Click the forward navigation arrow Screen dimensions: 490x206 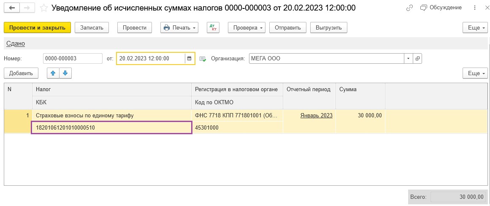tap(27, 8)
